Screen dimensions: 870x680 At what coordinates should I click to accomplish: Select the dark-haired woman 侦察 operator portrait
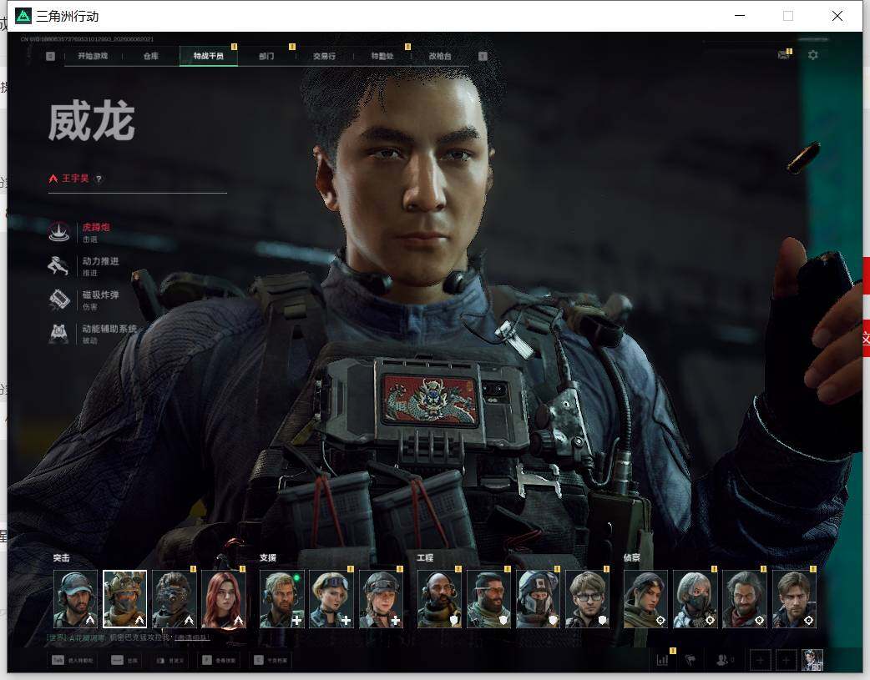646,599
